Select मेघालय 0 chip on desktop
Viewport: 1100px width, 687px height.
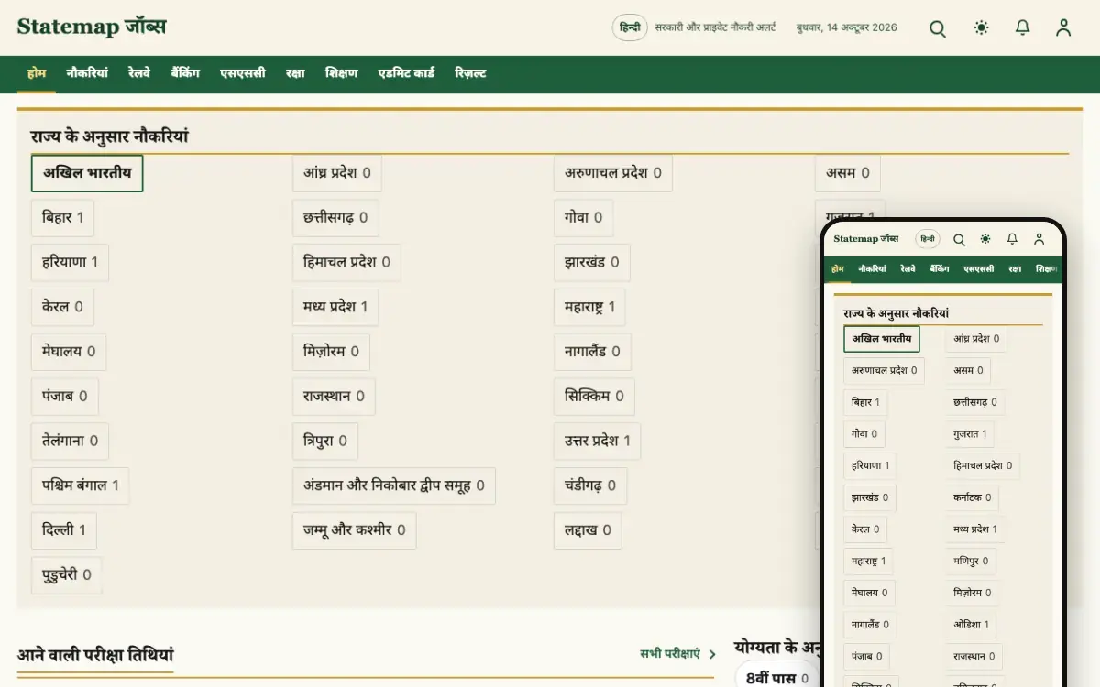click(69, 353)
